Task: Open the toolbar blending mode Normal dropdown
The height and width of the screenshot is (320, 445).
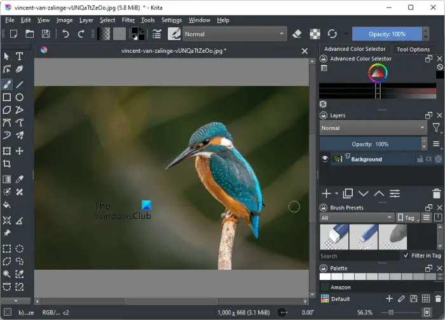Action: tap(235, 34)
